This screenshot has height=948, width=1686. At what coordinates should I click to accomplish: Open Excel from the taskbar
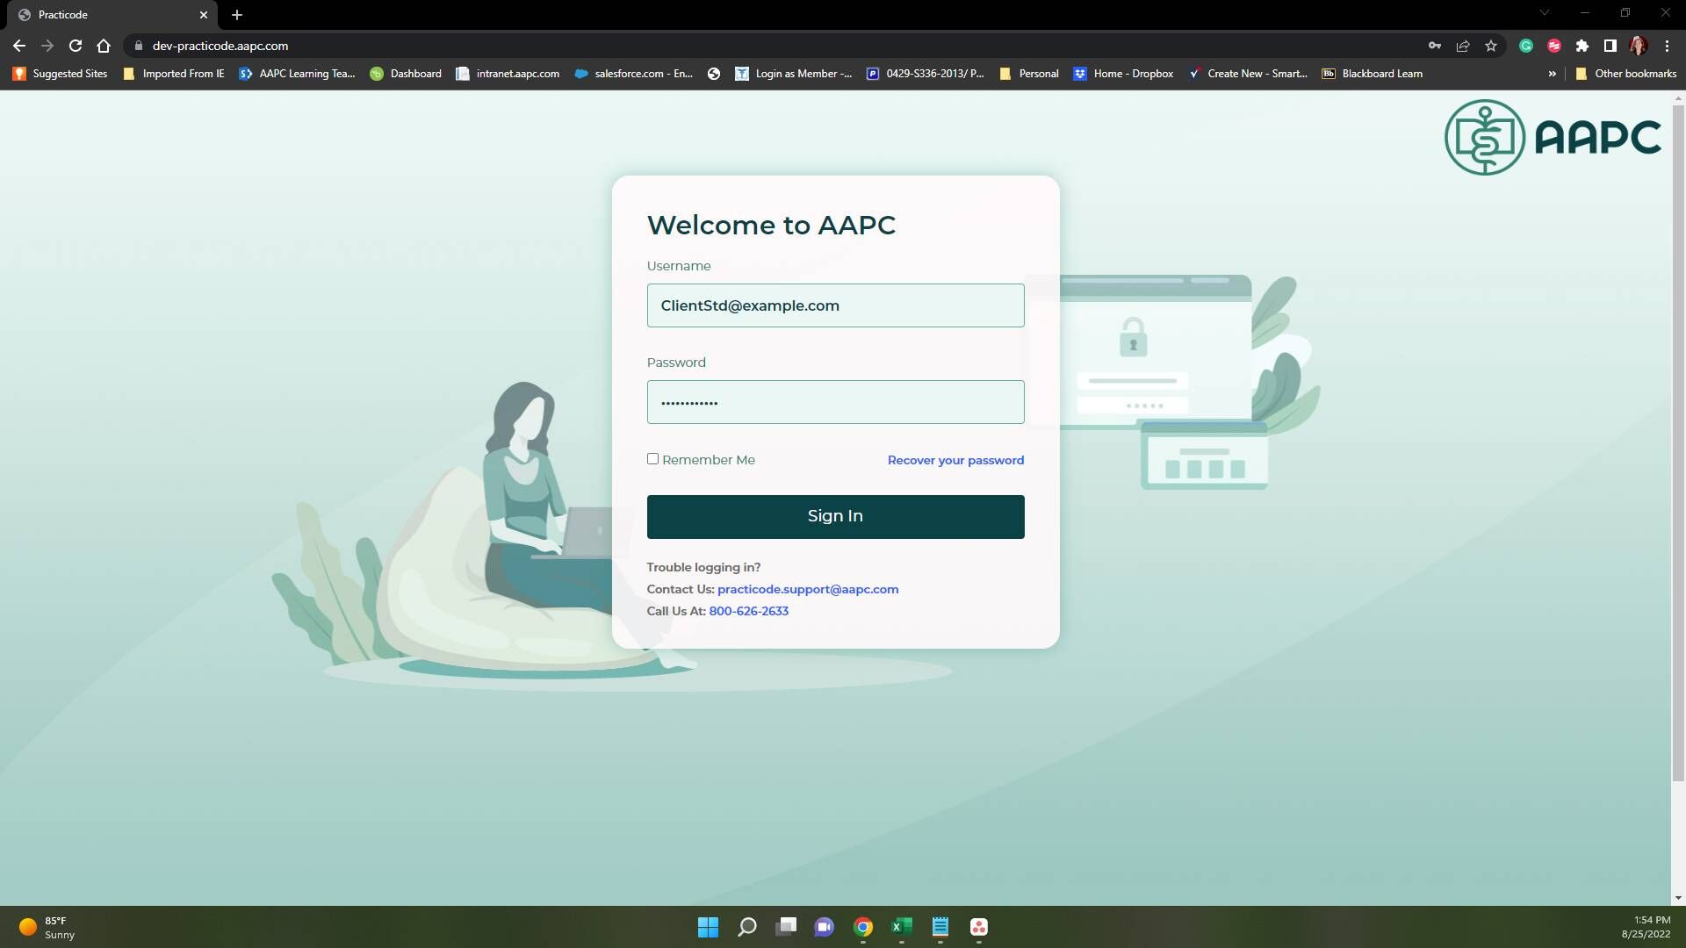pyautogui.click(x=902, y=927)
